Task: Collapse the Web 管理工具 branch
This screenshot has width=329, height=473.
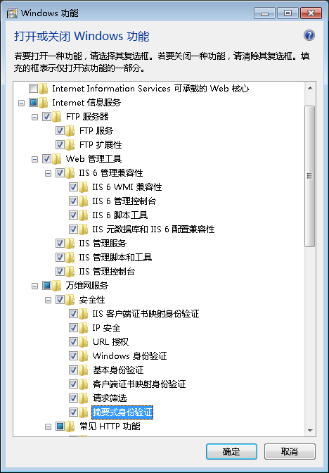Action: [34, 159]
